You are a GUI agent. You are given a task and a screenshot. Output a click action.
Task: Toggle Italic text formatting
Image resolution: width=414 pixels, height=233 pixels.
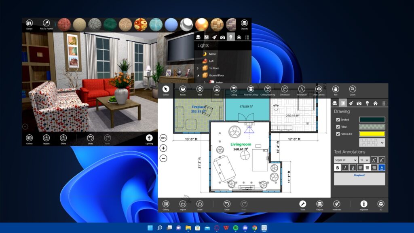[x=345, y=167]
